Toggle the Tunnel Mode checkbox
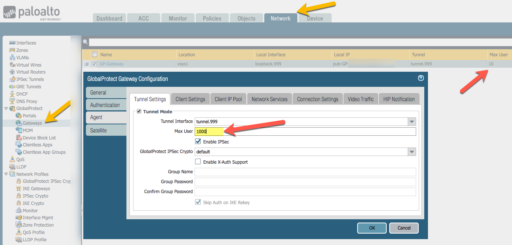The height and width of the screenshot is (245, 512). pyautogui.click(x=139, y=111)
